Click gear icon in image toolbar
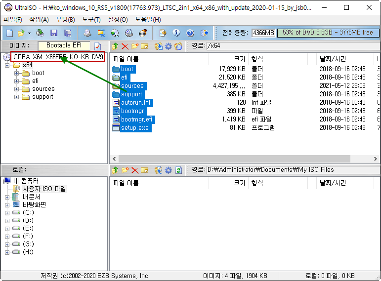This screenshot has height=281, width=381. click(169, 46)
